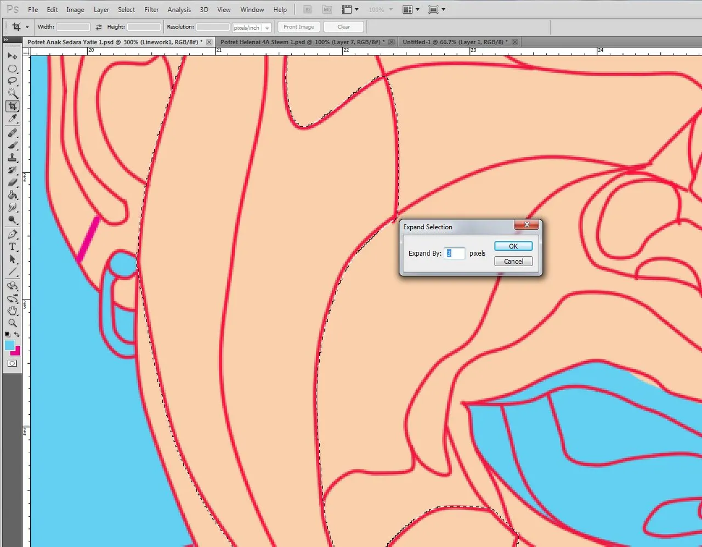Switch foreground and background colors

pos(17,334)
